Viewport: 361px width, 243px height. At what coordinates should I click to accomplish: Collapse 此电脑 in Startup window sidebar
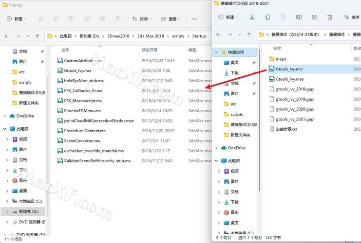click(x=5, y=129)
